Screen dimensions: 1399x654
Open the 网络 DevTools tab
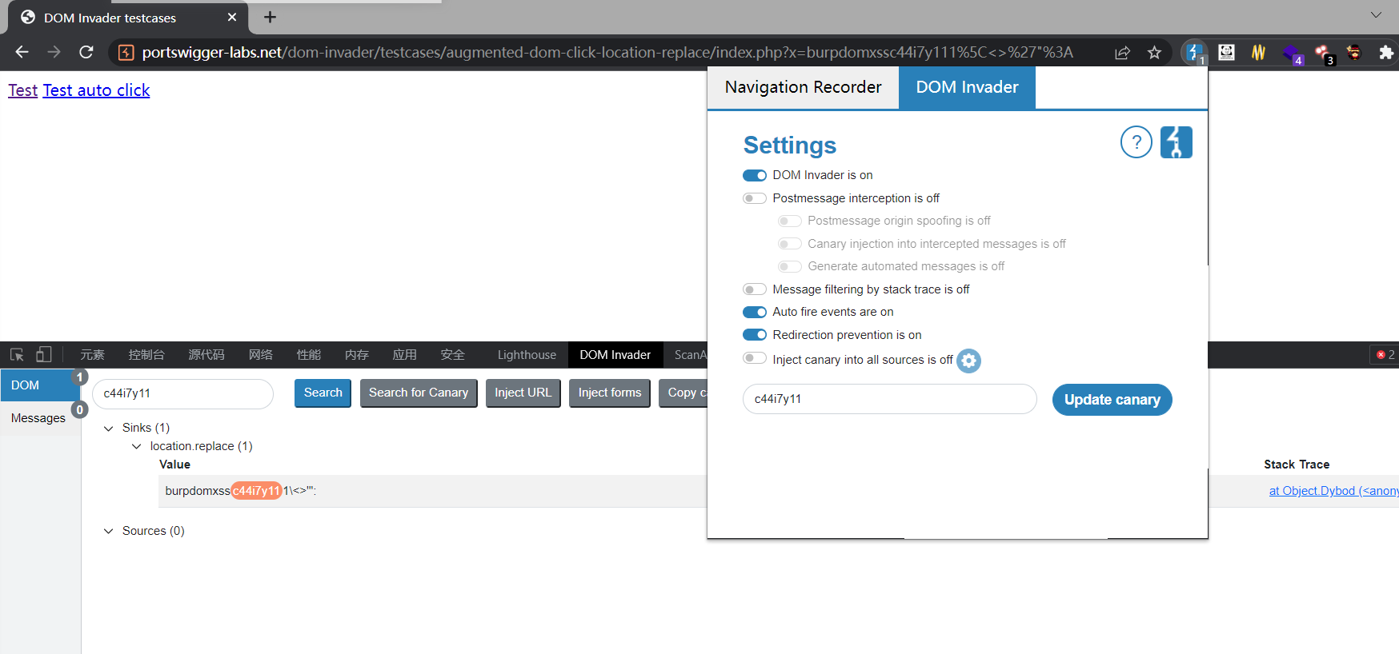(261, 355)
